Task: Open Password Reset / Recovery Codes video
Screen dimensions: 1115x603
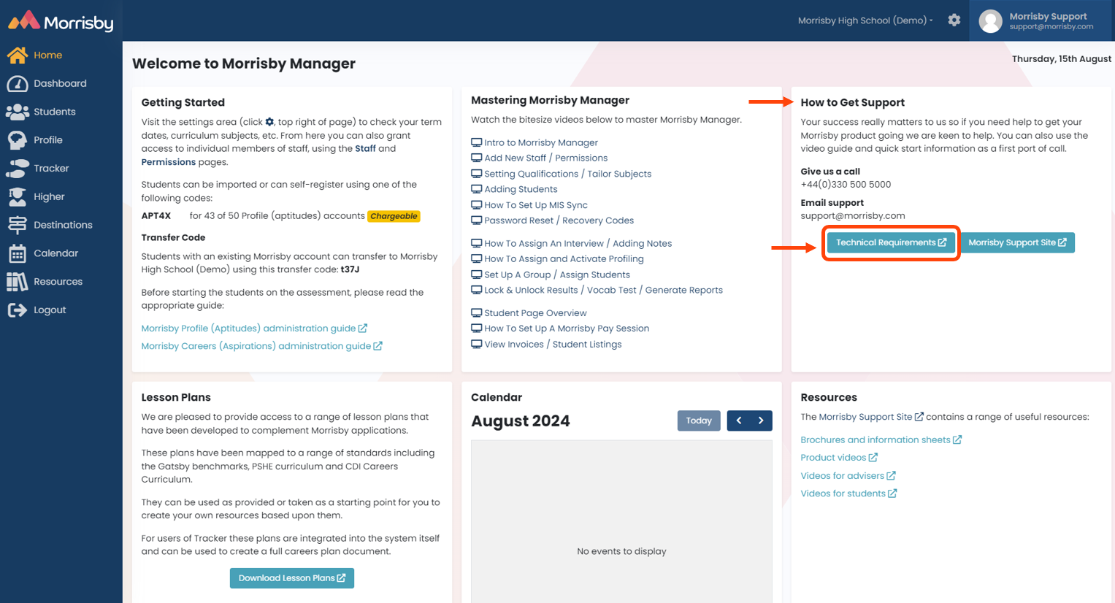Action: pyautogui.click(x=559, y=220)
